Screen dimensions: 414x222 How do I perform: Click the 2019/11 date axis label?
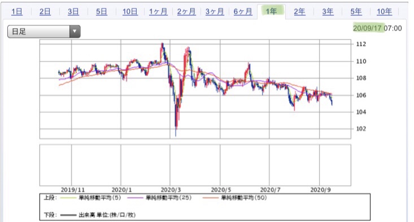pos(73,190)
